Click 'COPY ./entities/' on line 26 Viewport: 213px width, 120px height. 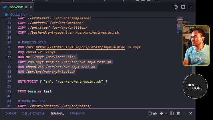(34, 28)
